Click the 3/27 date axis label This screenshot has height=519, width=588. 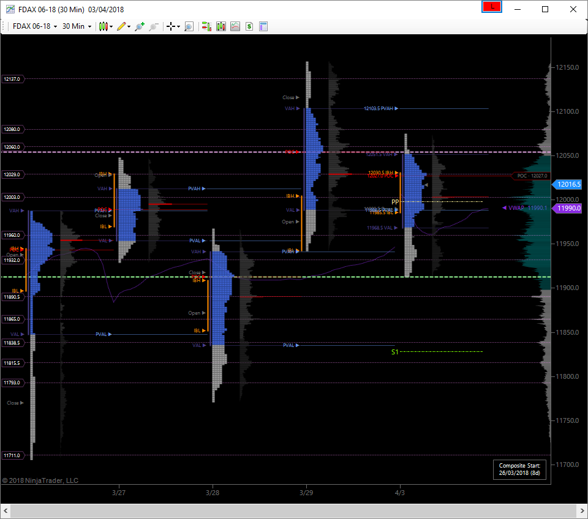pyautogui.click(x=118, y=493)
